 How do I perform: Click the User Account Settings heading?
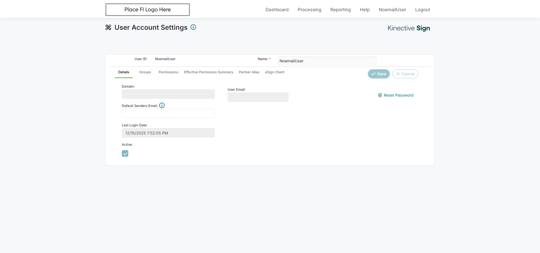(x=151, y=28)
